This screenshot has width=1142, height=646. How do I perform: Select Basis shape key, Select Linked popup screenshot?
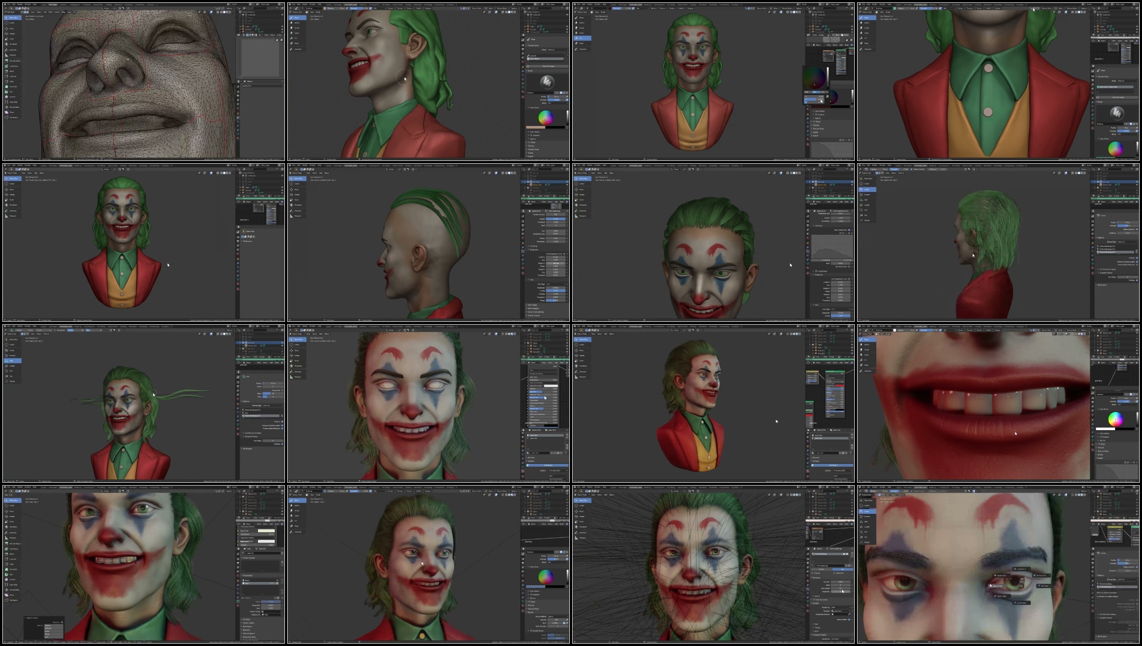click(259, 580)
